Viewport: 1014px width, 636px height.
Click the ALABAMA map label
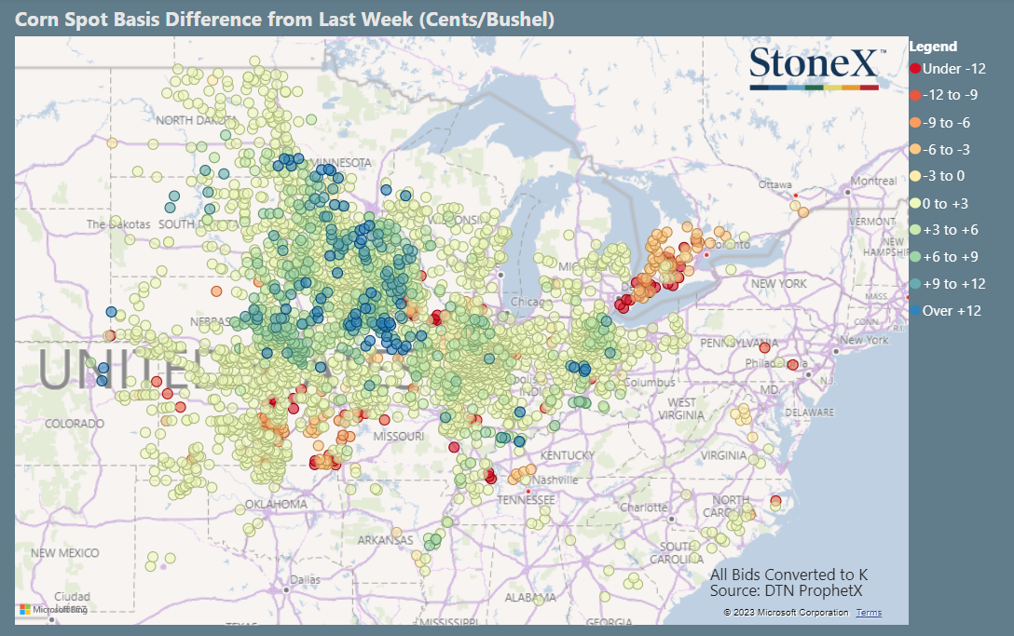click(530, 598)
